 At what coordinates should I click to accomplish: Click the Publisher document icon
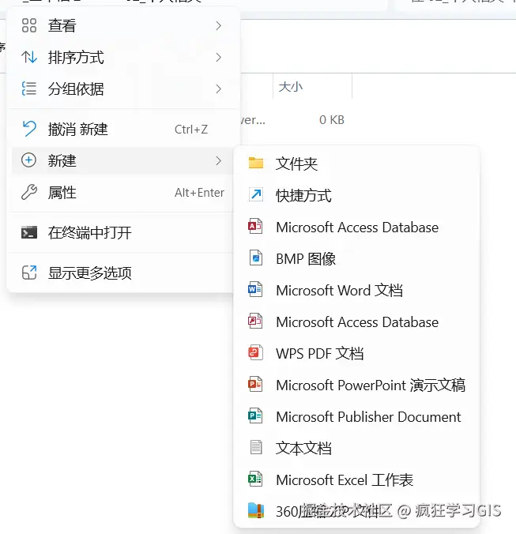255,416
